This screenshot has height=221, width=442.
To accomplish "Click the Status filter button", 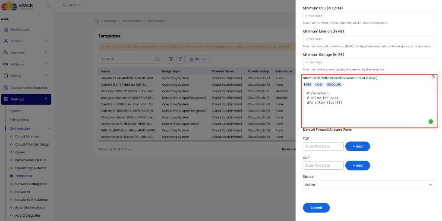I will 197,59.
